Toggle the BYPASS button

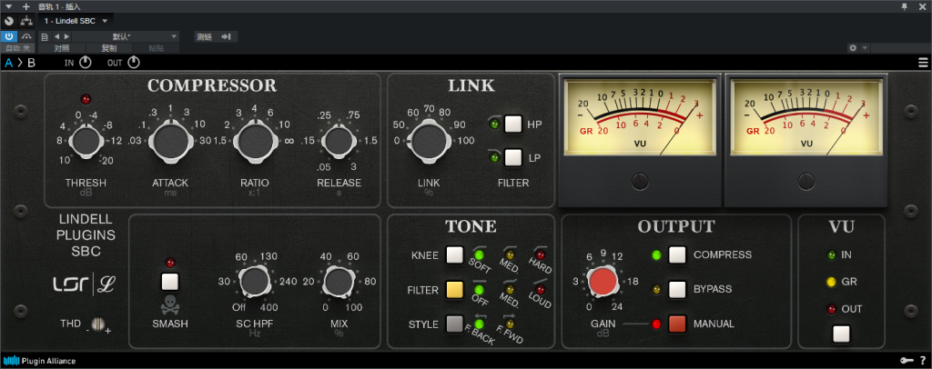tap(677, 290)
